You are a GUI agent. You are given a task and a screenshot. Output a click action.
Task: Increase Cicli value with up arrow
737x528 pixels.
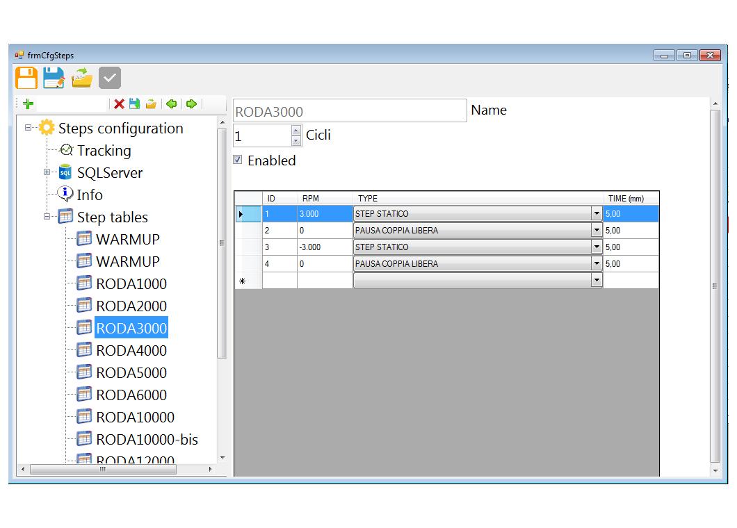[297, 130]
